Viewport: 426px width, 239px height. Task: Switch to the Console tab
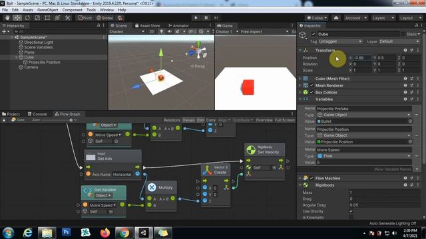(x=37, y=114)
